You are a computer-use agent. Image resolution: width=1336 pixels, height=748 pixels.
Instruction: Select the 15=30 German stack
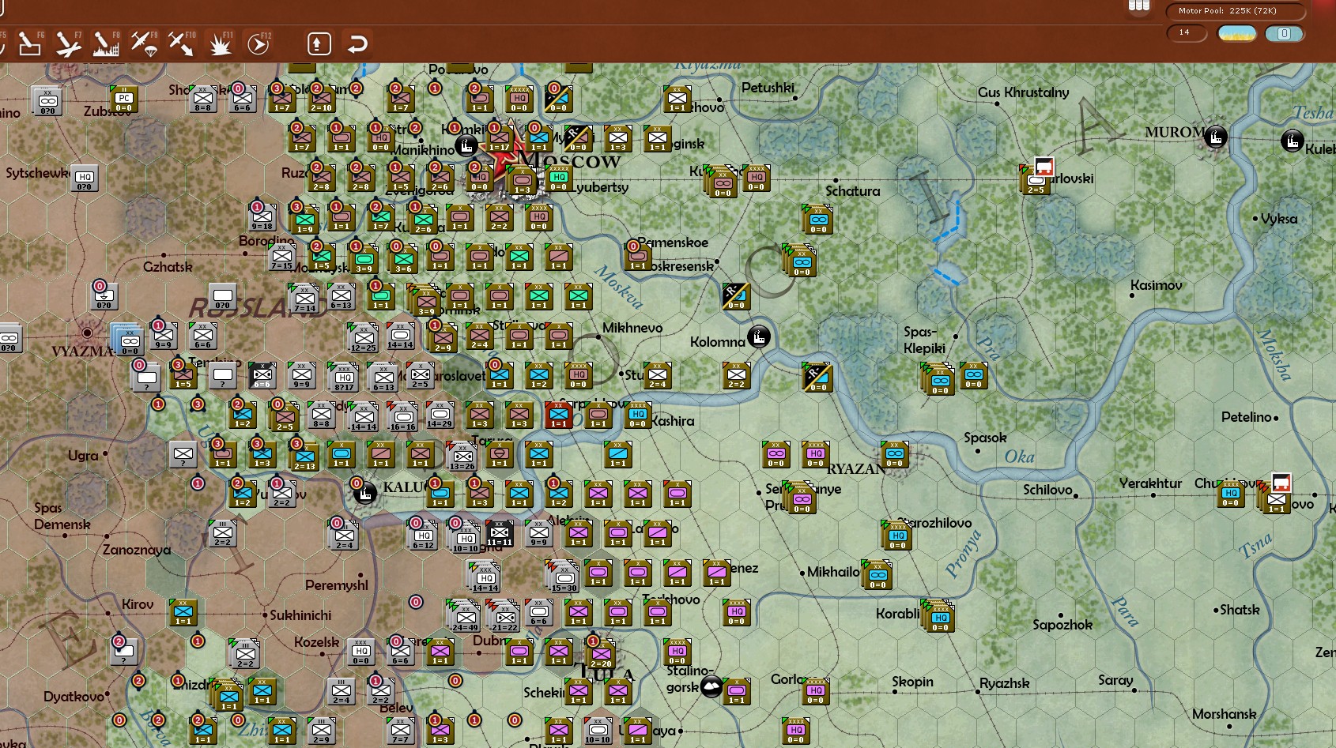coord(563,576)
